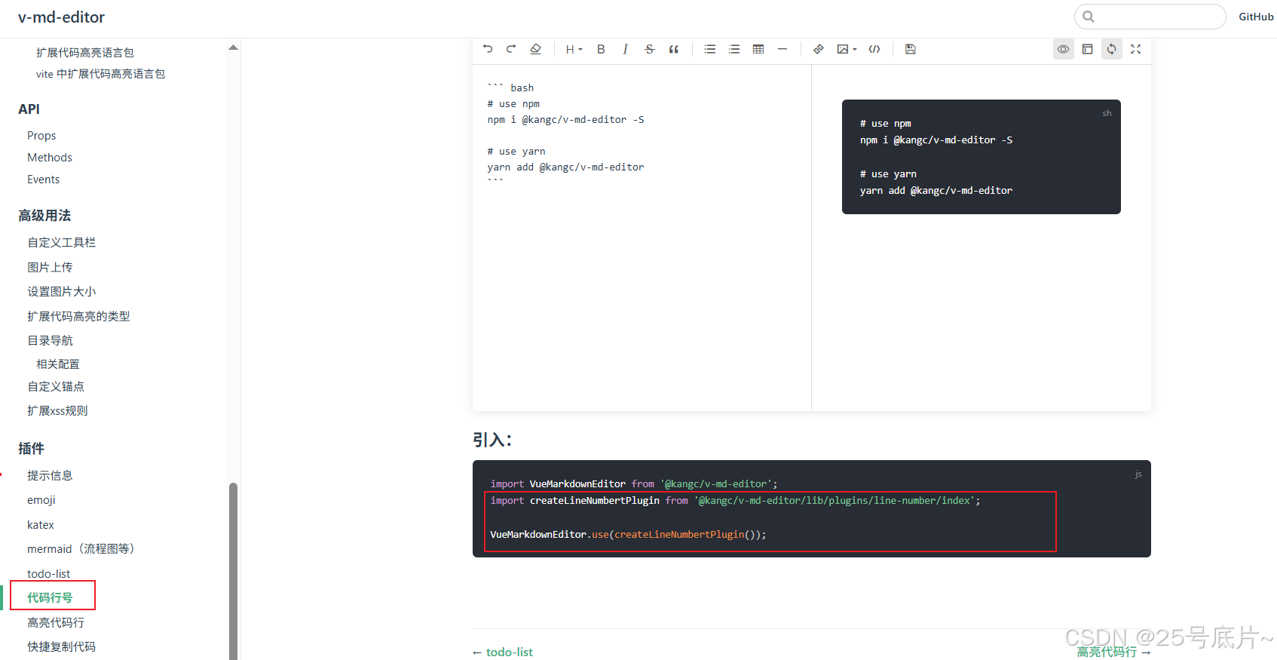Screen dimensions: 1277x660
Task: Open 目录导航 in the sidebar
Action: pos(50,340)
